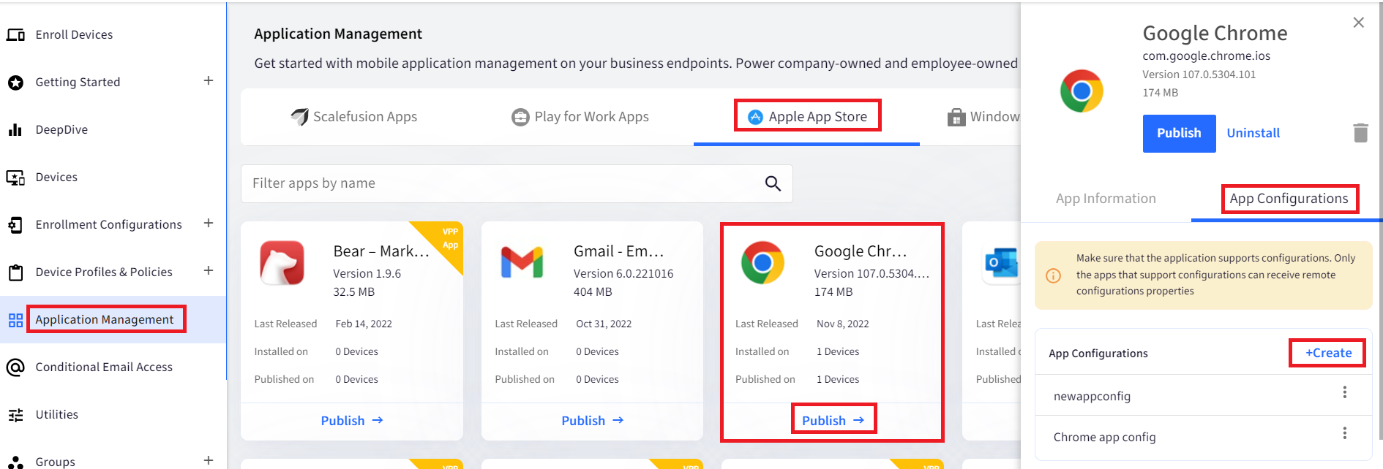Click the large Chrome logo in details panel
This screenshot has height=469, width=1383.
pos(1082,91)
